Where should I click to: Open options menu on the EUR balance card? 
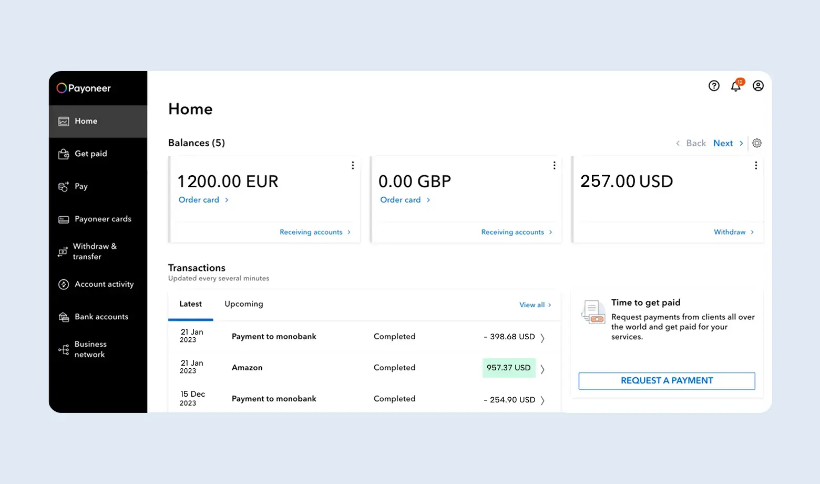tap(353, 165)
